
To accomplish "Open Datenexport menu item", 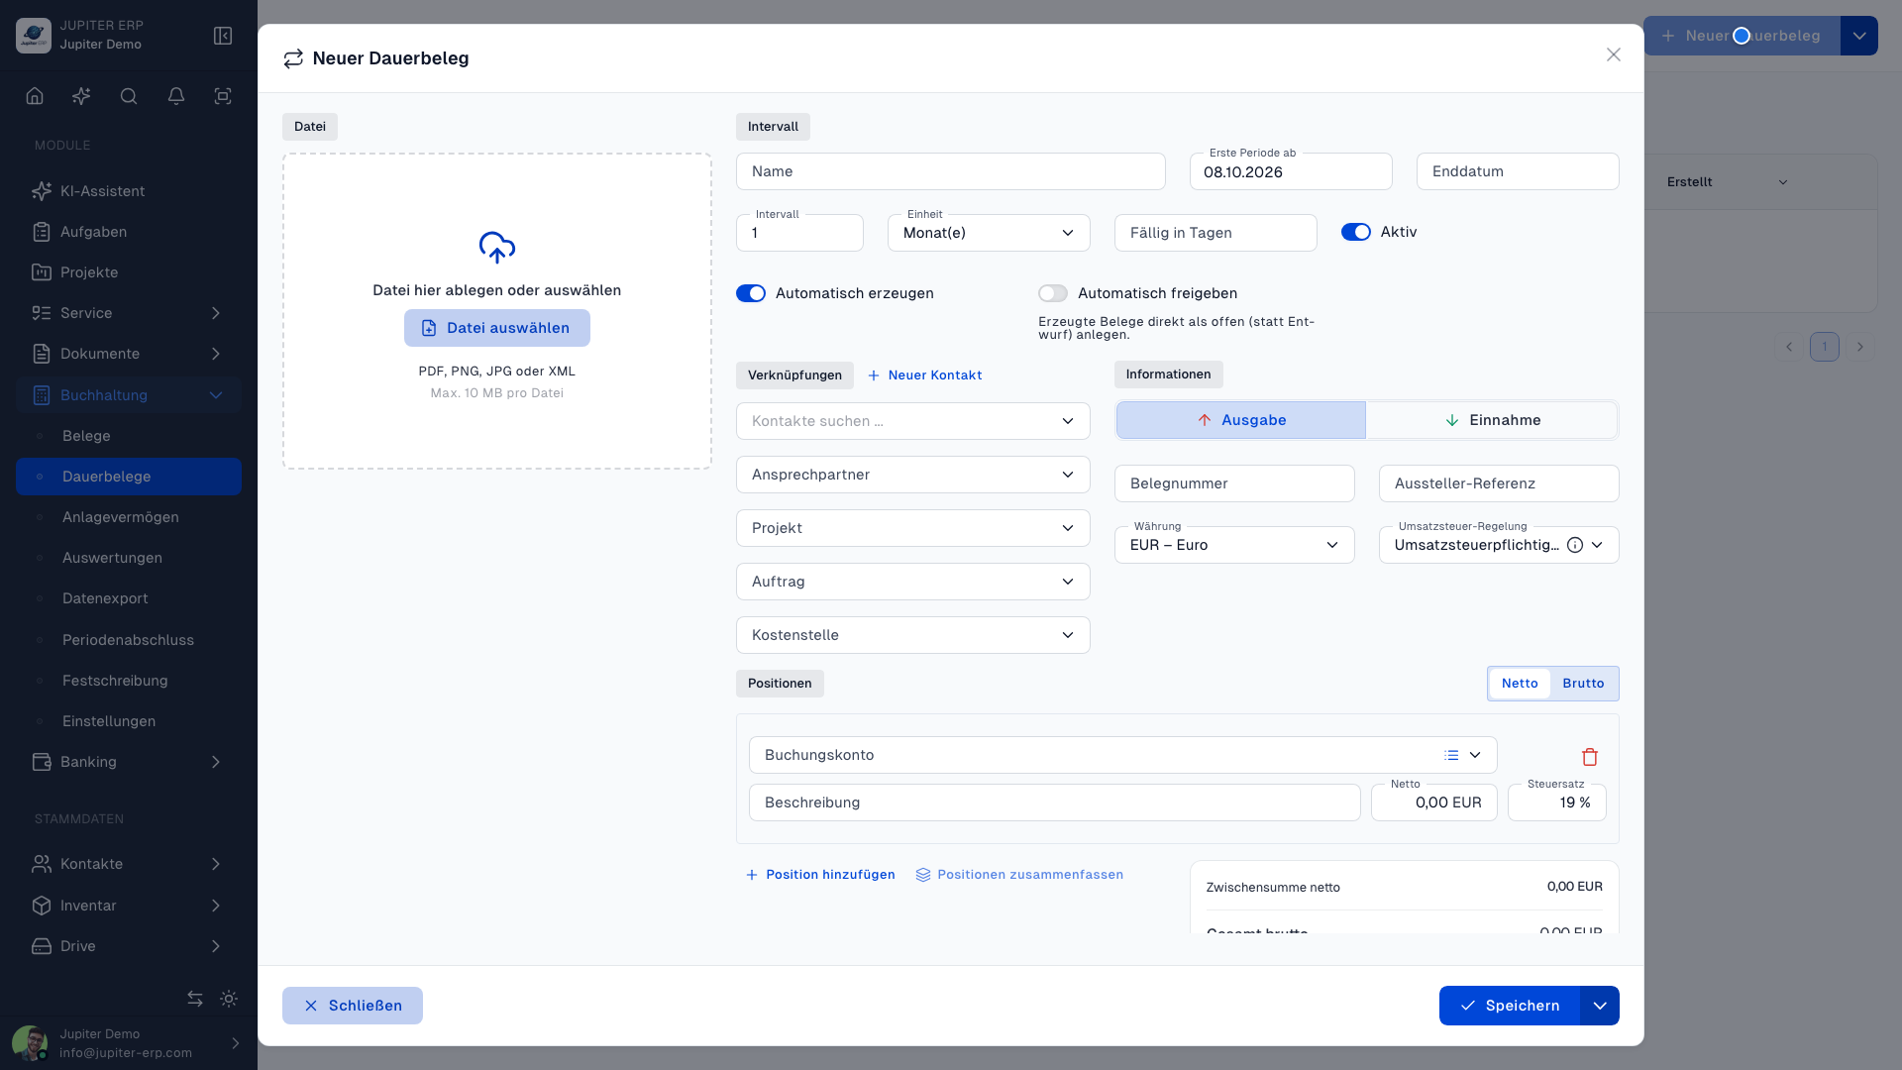I will [129, 598].
